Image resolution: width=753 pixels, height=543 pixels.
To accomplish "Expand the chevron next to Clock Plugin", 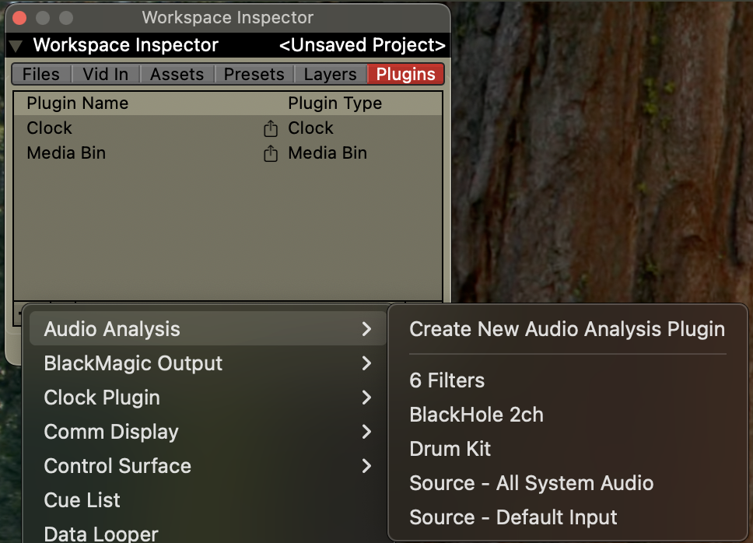I will pyautogui.click(x=367, y=398).
